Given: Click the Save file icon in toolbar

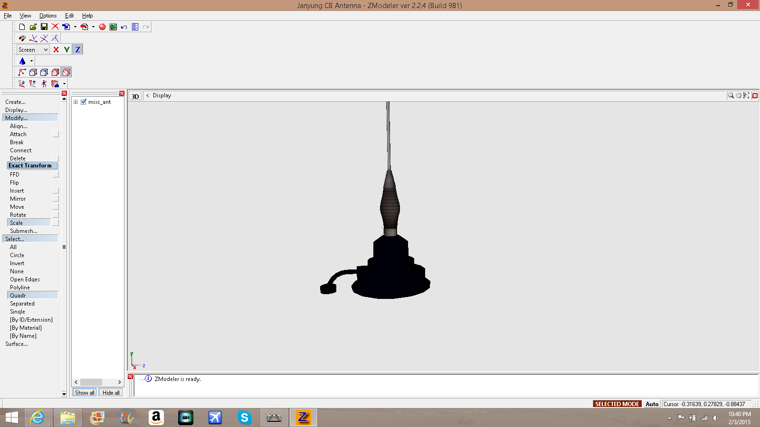Looking at the screenshot, I should [44, 27].
